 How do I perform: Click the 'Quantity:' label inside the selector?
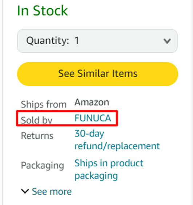[48, 41]
